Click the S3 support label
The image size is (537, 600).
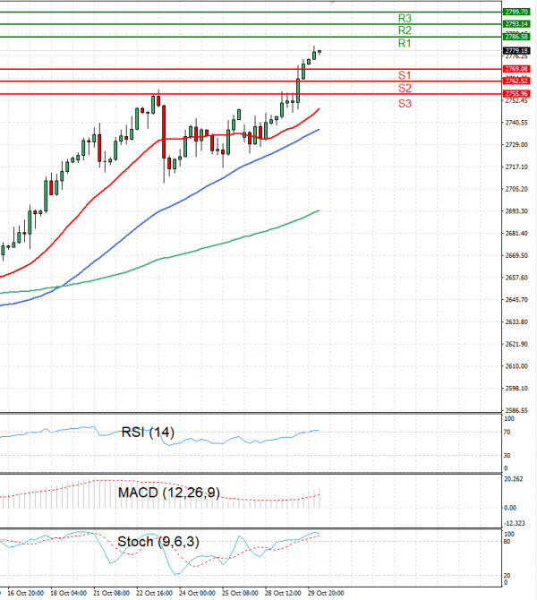[x=405, y=104]
